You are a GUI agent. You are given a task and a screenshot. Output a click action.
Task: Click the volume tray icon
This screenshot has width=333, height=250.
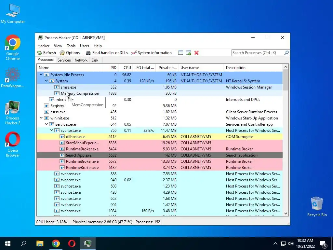point(291,243)
